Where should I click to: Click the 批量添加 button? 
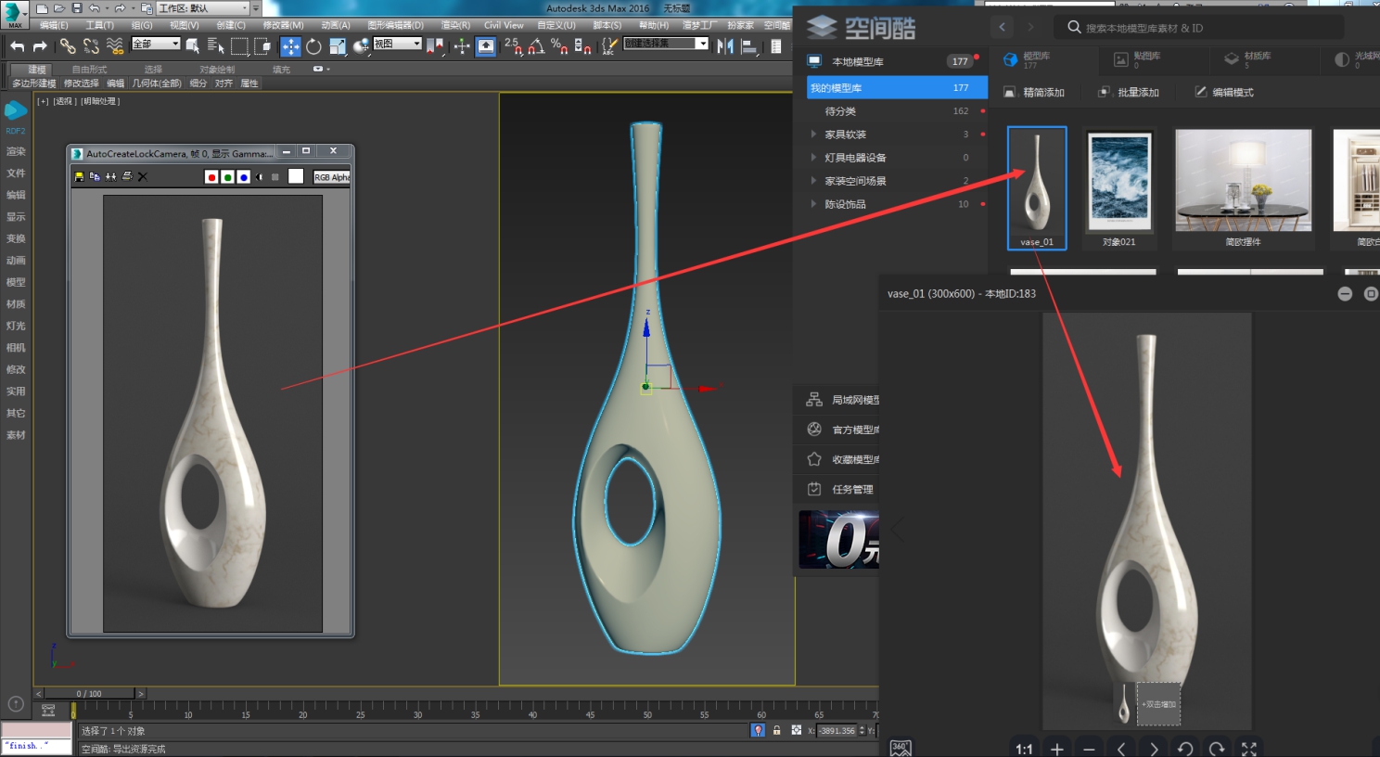(1129, 92)
